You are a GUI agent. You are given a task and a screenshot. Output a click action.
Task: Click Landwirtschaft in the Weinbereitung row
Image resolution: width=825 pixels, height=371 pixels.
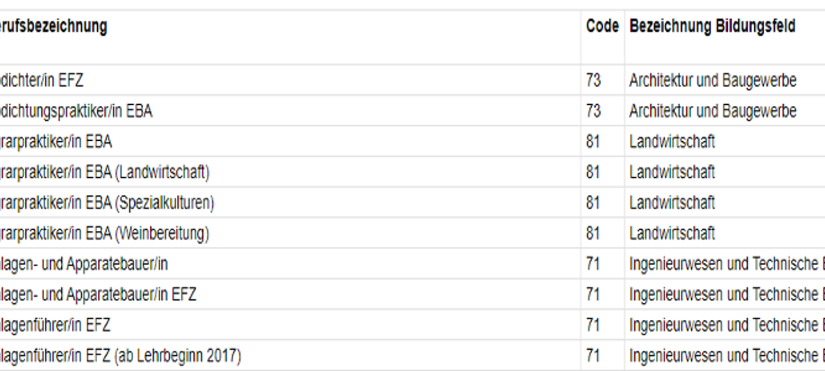click(672, 234)
